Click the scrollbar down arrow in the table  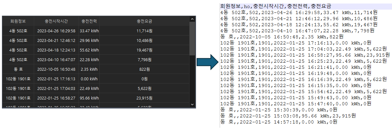tap(192, 104)
